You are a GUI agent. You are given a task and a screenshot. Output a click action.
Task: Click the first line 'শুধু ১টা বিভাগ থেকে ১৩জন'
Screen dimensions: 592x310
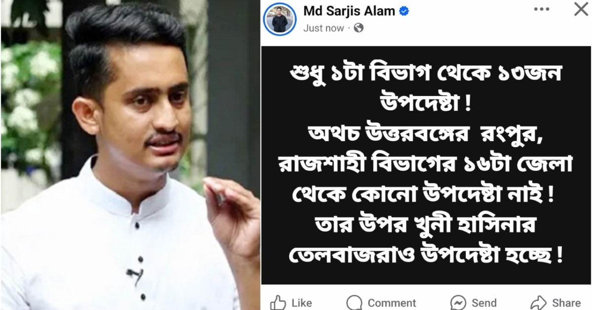(426, 74)
